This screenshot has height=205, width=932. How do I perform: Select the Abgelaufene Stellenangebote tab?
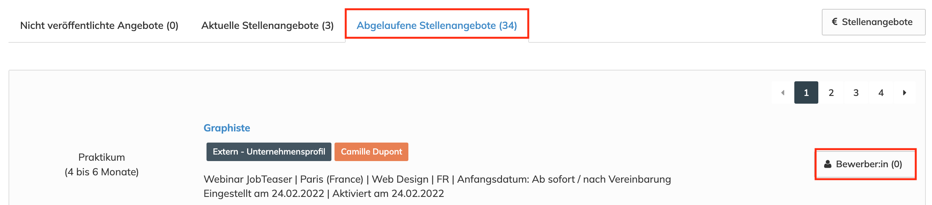(x=437, y=25)
